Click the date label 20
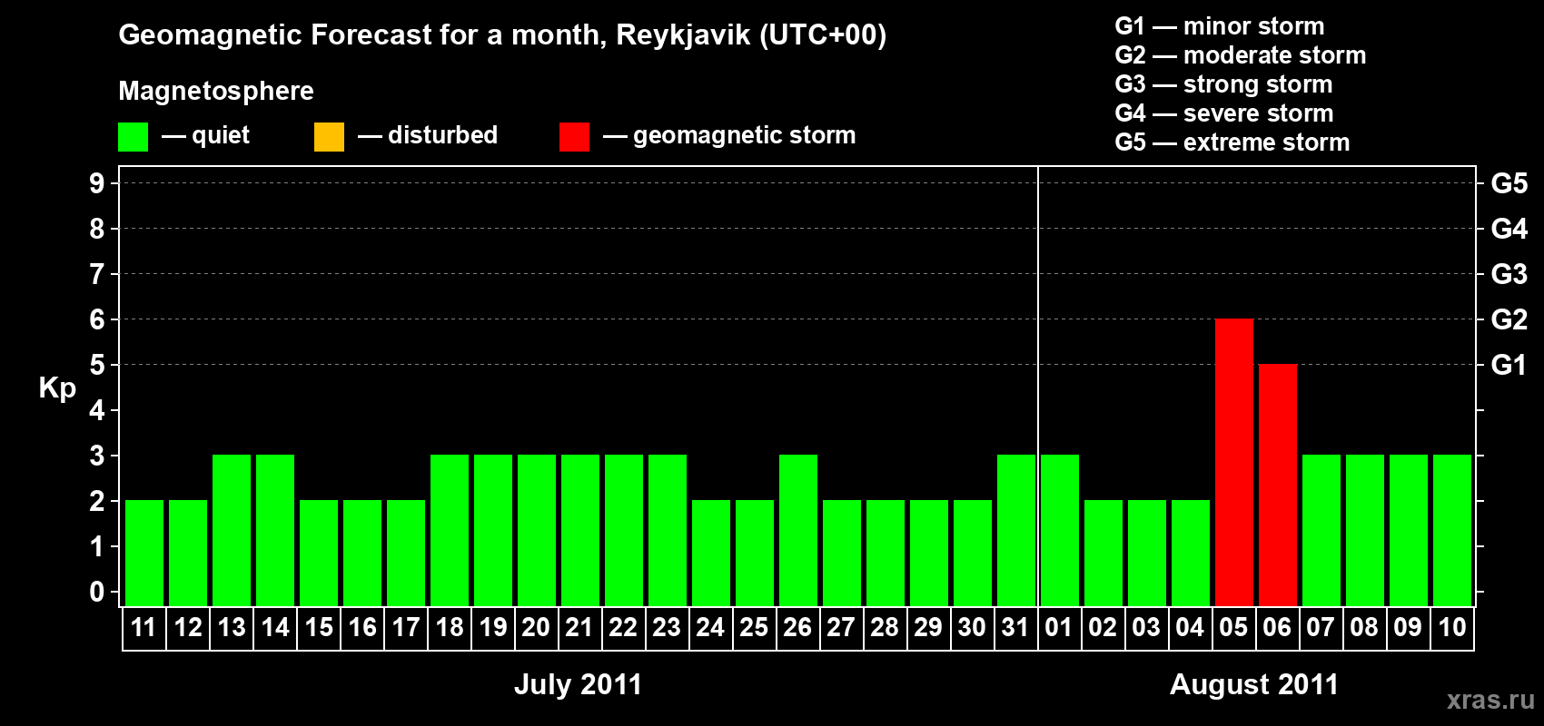1544x726 pixels. point(537,628)
